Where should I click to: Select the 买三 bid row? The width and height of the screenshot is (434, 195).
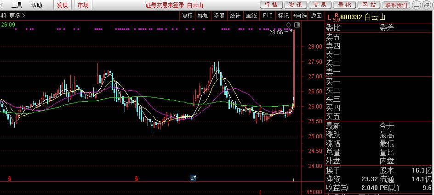click(x=379, y=98)
